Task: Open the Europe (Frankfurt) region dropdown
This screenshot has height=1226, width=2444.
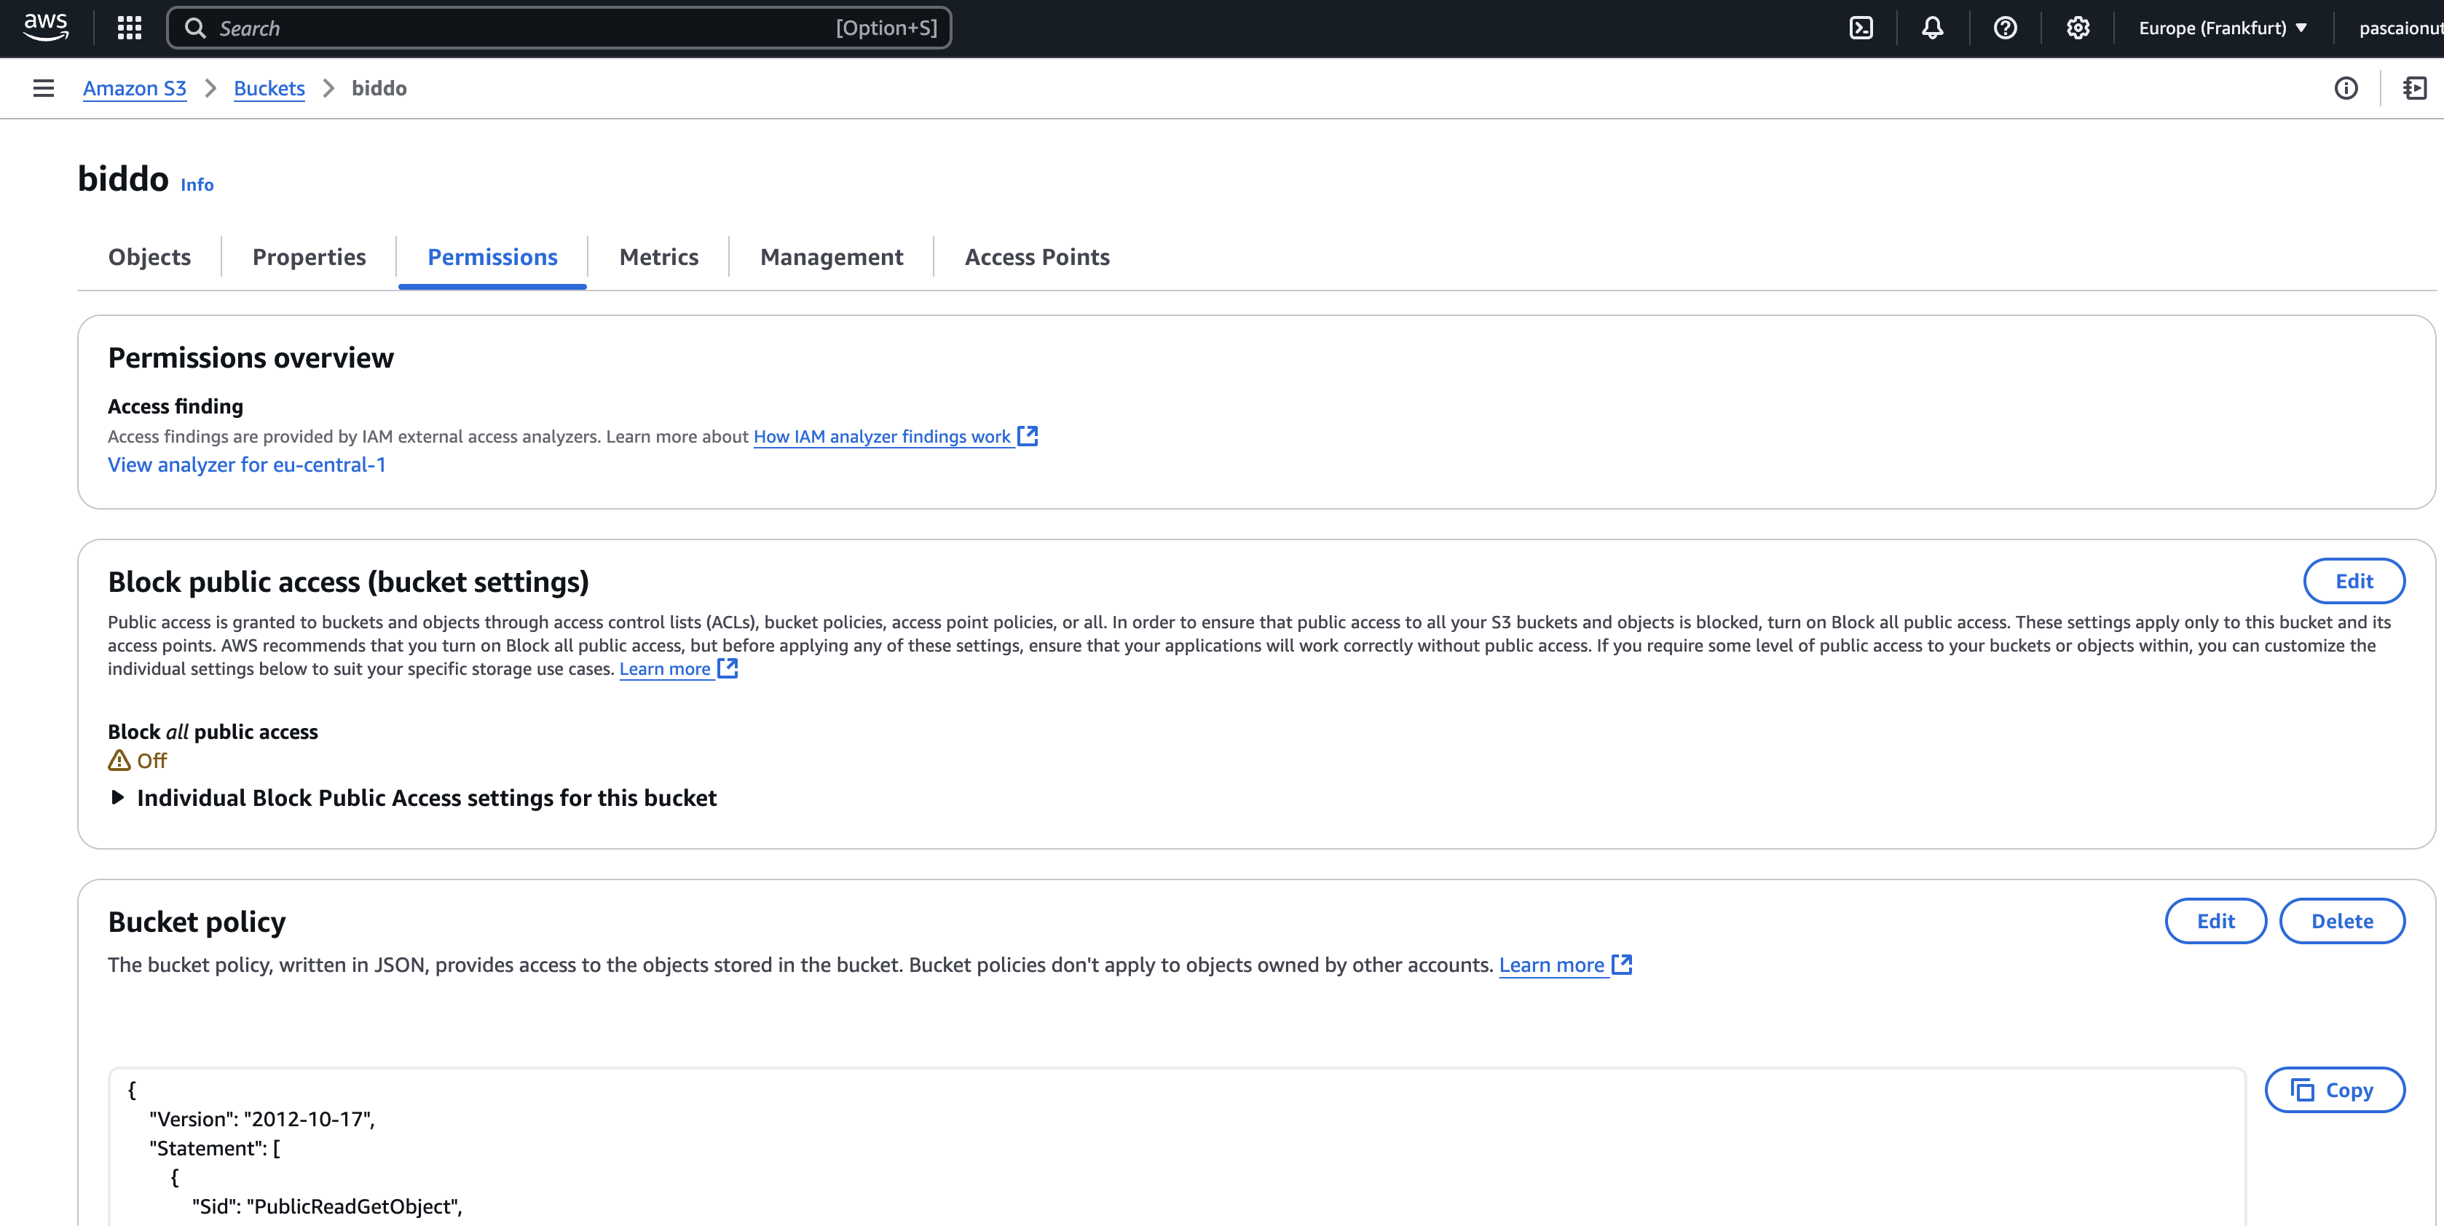Action: [2222, 28]
